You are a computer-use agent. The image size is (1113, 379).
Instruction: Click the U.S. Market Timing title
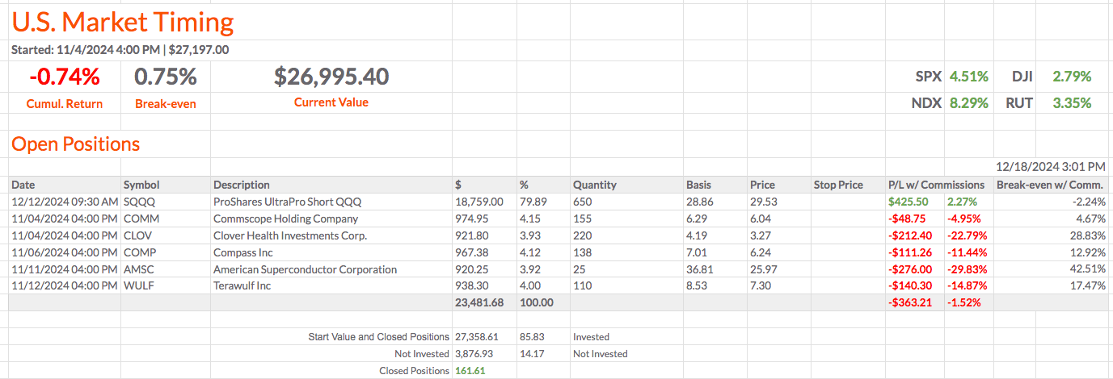(123, 22)
